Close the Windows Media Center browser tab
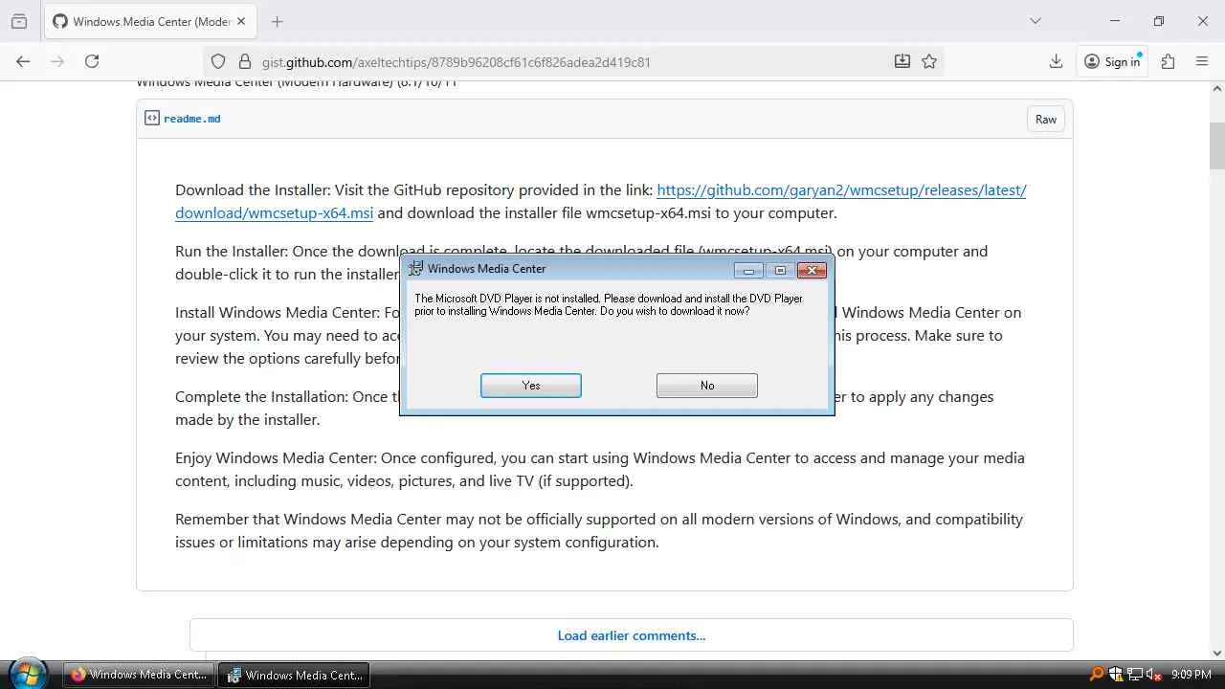Viewport: 1225px width, 689px height. (x=241, y=21)
